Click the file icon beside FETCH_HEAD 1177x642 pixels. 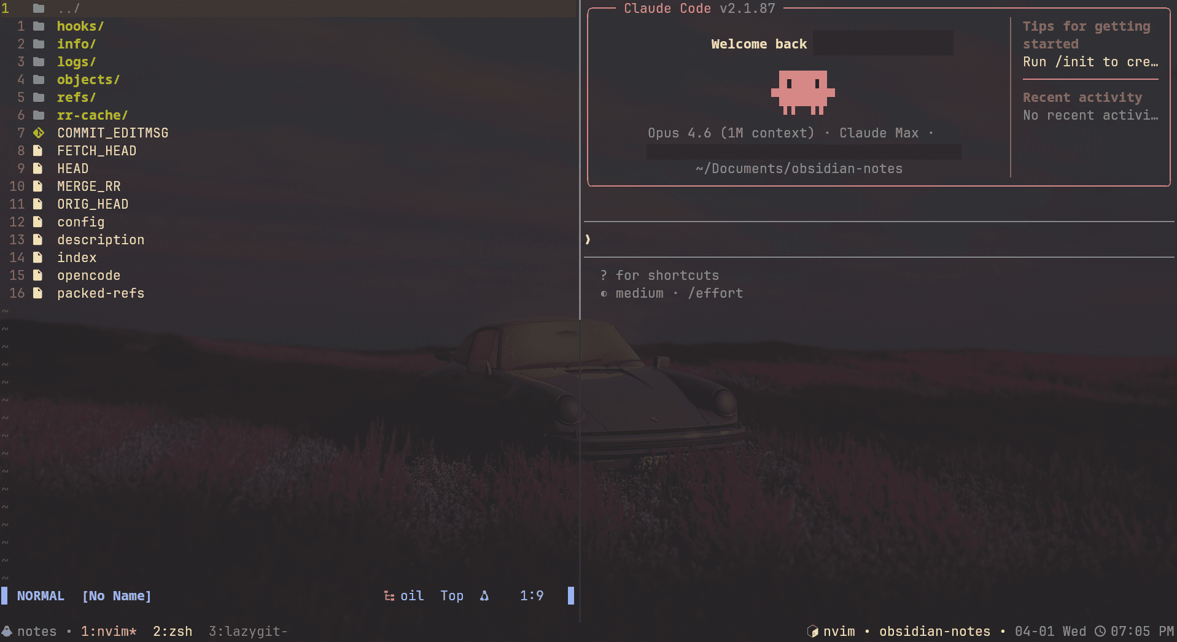coord(38,151)
